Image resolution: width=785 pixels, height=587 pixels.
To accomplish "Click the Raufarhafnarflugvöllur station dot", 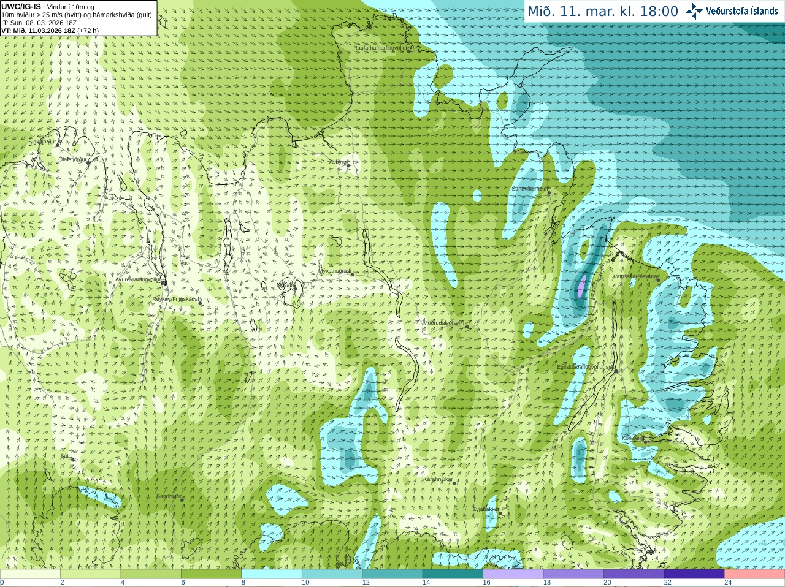I will (x=409, y=51).
